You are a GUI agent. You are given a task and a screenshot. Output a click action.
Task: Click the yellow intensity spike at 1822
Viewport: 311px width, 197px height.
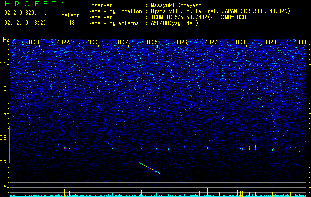coord(64,193)
